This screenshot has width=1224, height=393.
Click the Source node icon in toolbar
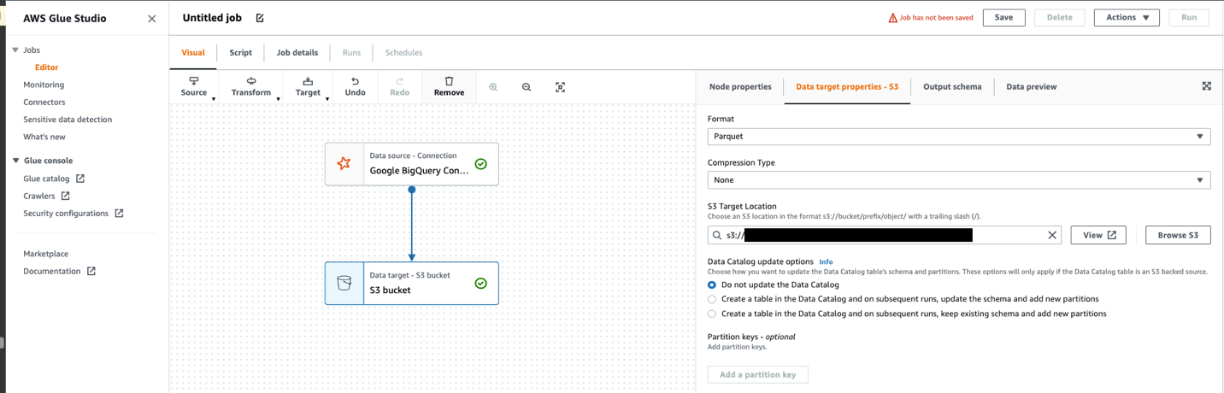[194, 81]
